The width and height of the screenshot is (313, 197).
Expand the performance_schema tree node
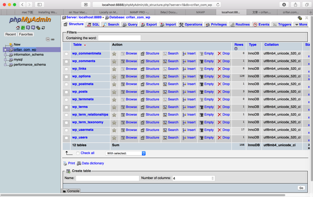[x=5, y=65]
